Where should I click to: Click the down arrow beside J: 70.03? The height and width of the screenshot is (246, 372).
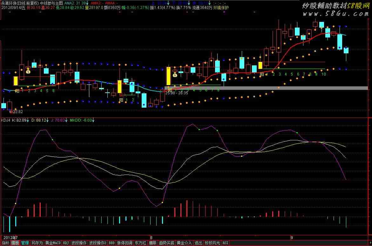click(67, 120)
